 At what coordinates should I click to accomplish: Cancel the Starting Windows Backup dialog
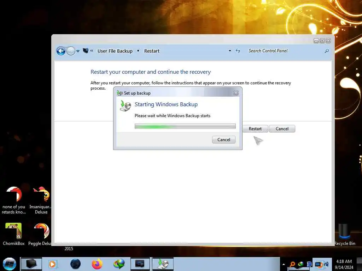coord(224,140)
